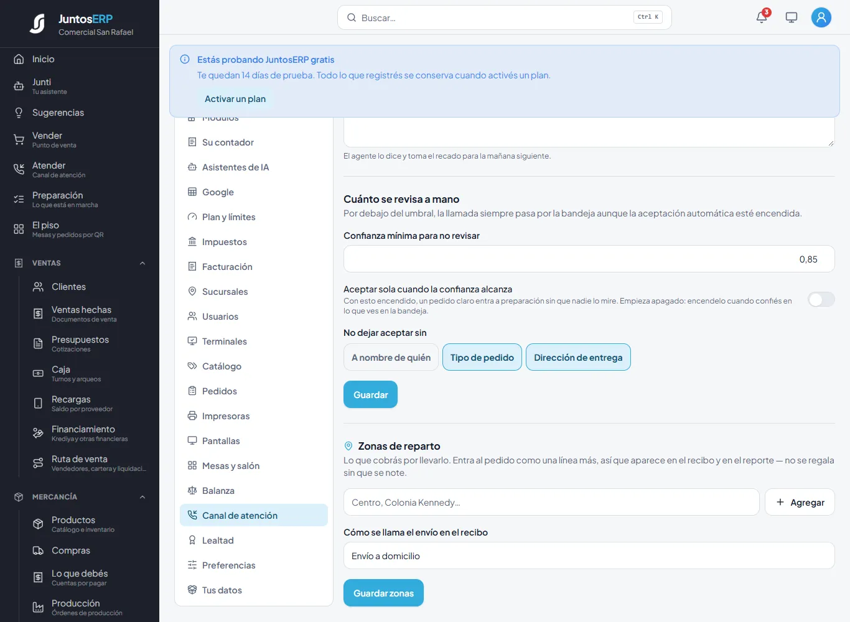Click 'Activar un plan' link
This screenshot has width=850, height=622.
(x=235, y=99)
